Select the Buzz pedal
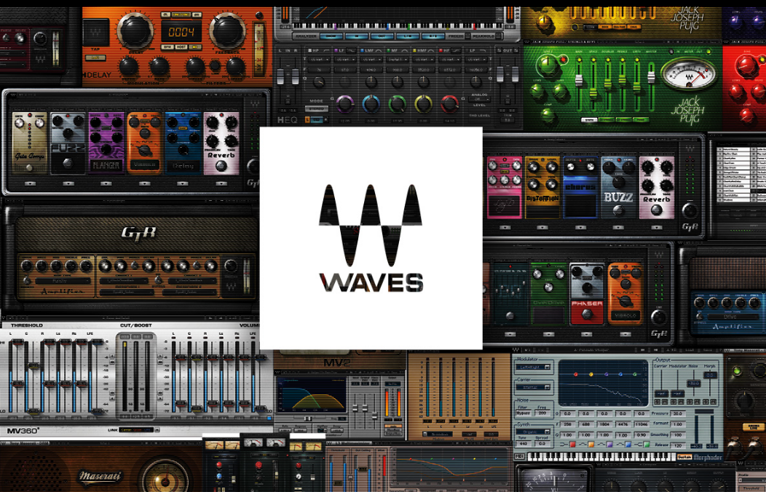The height and width of the screenshot is (492, 766). pyautogui.click(x=618, y=188)
